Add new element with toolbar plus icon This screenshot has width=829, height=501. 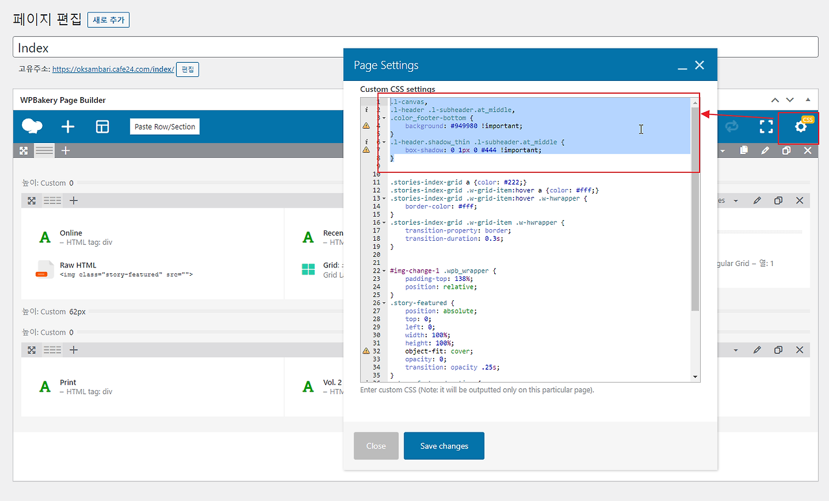(x=68, y=126)
